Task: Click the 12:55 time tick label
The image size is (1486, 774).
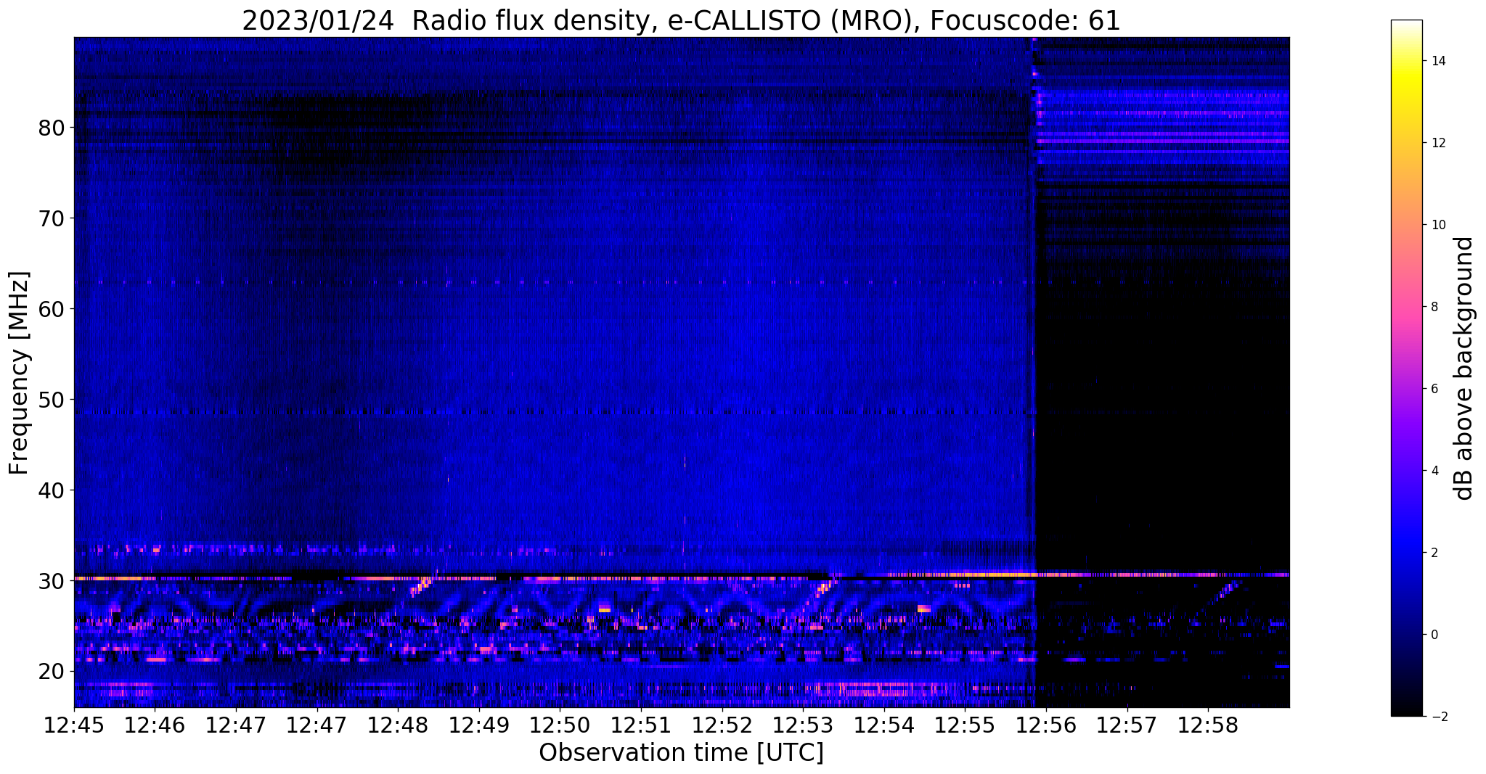Action: pos(965,725)
